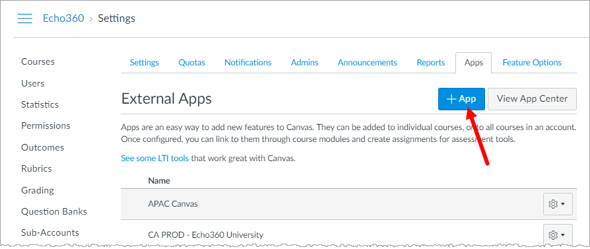This screenshot has width=590, height=249.
Task: Open the Reports tab
Action: tap(431, 63)
